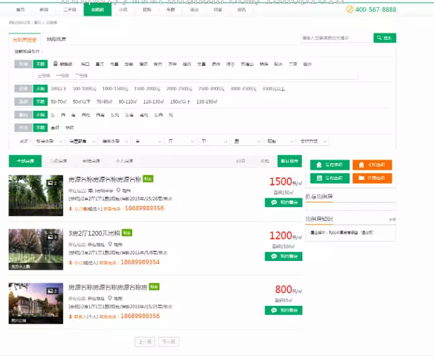Image resolution: width=434 pixels, height=356 pixels.
Task: Click the person icon in the 800 listing contact line
Action: (x=70, y=316)
